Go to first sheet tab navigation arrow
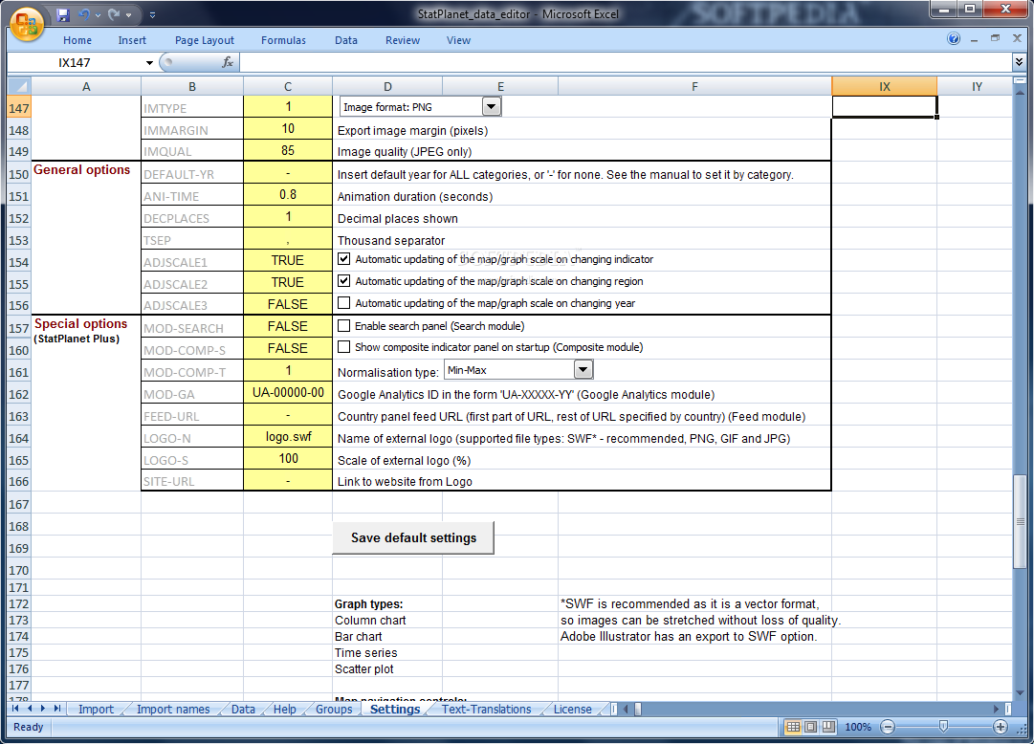 click(x=15, y=709)
